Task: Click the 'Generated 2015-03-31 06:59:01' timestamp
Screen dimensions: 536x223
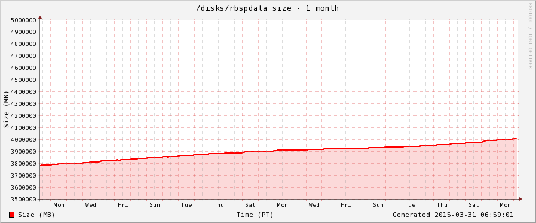Action: [x=453, y=215]
